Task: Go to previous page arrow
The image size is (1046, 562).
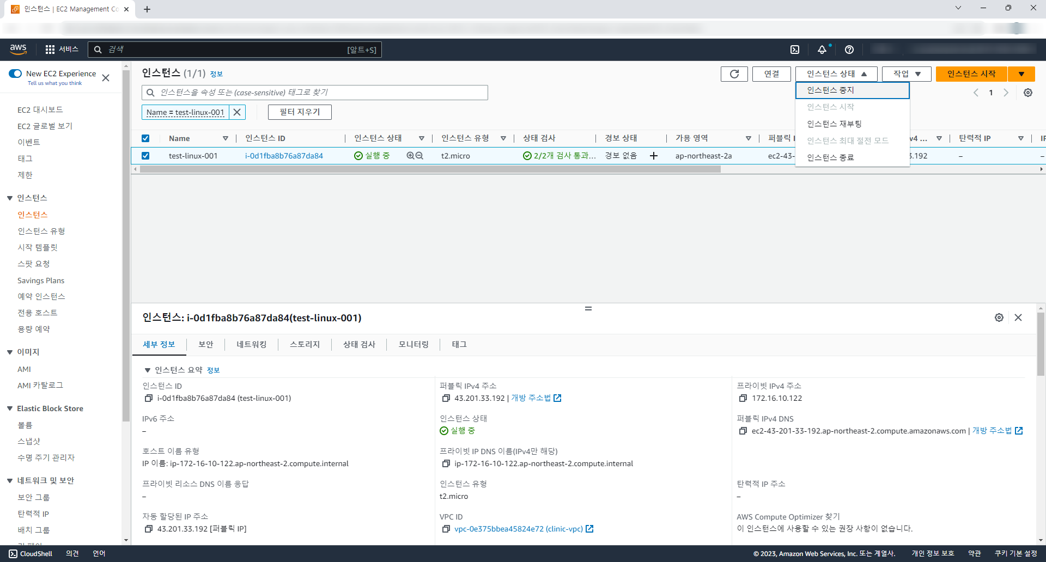Action: point(976,93)
